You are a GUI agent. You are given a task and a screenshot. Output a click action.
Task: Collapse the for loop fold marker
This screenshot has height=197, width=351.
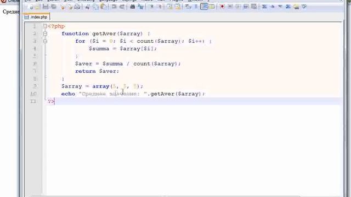pyautogui.click(x=45, y=41)
